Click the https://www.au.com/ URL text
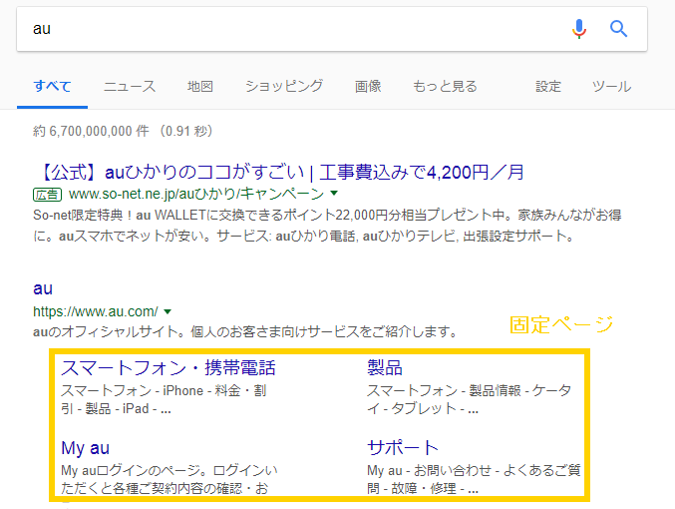Screen dimensions: 675x509 (96, 311)
